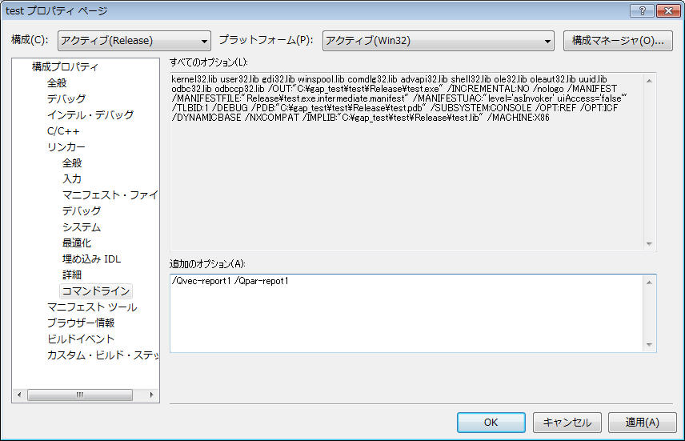This screenshot has height=441, width=685.
Task: Select マニフェスト・ファイル under リンカー
Action: [110, 195]
